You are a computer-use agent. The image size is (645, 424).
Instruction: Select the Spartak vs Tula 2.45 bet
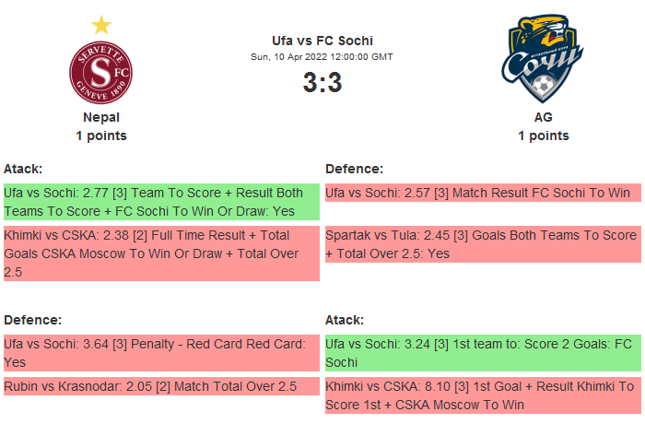[483, 244]
